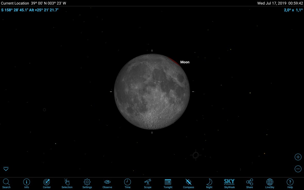Open the Observe eye menu
Viewport: 304px width, 190px height.
107,183
